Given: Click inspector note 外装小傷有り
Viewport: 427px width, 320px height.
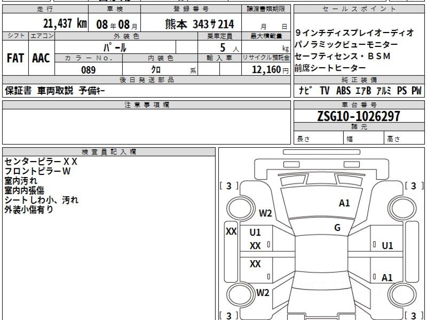Looking at the screenshot, I should 29,210.
